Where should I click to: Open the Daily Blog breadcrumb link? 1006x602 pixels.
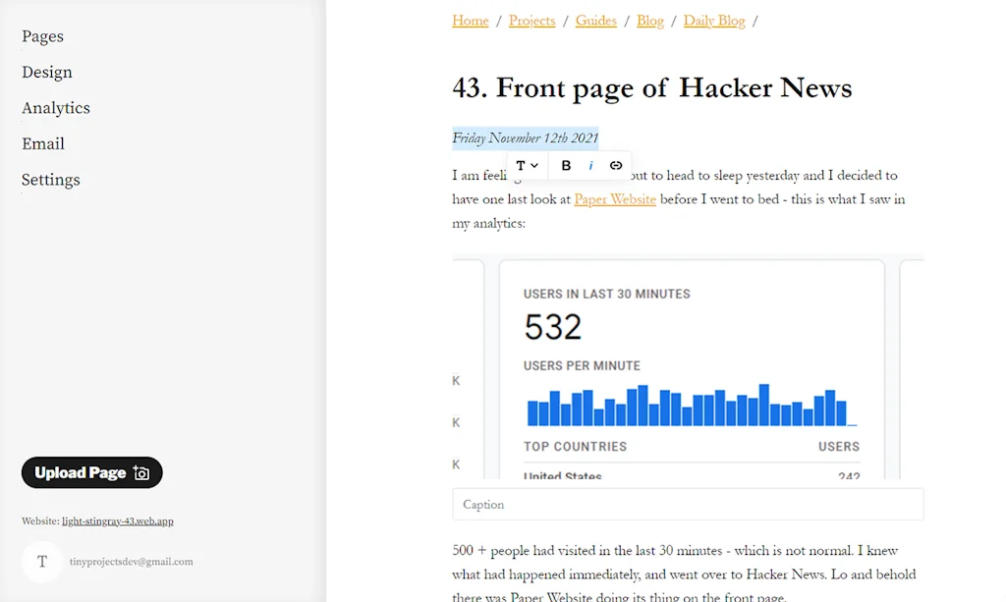(714, 20)
